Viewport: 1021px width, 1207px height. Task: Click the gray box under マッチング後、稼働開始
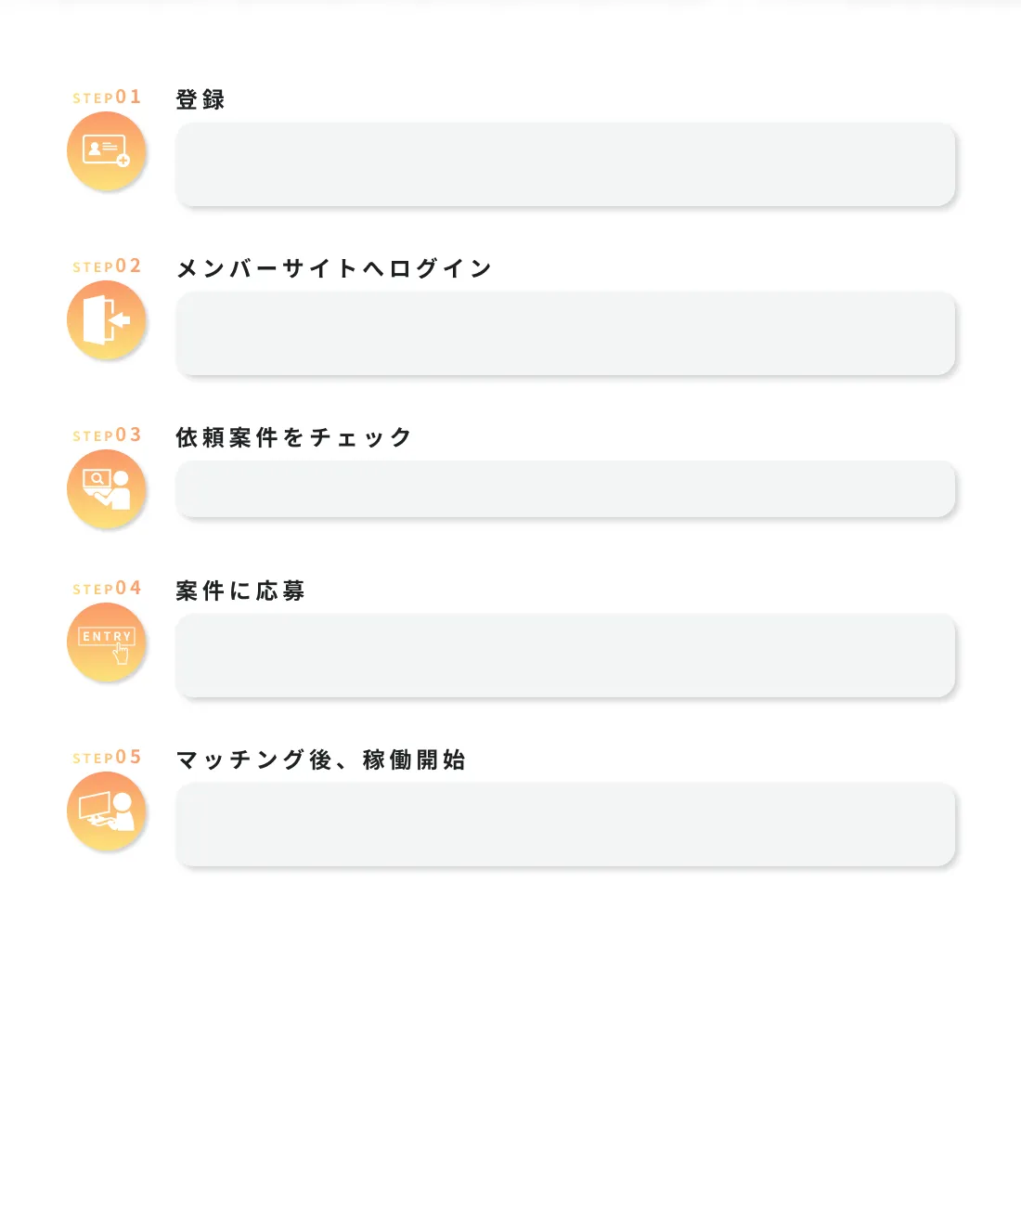pos(565,824)
